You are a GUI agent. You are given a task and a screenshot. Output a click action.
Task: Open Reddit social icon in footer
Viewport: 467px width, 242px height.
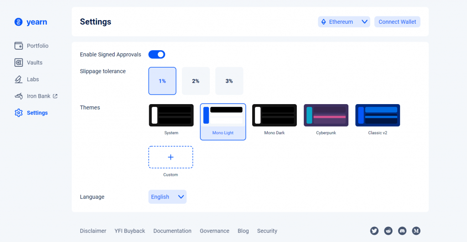click(388, 231)
